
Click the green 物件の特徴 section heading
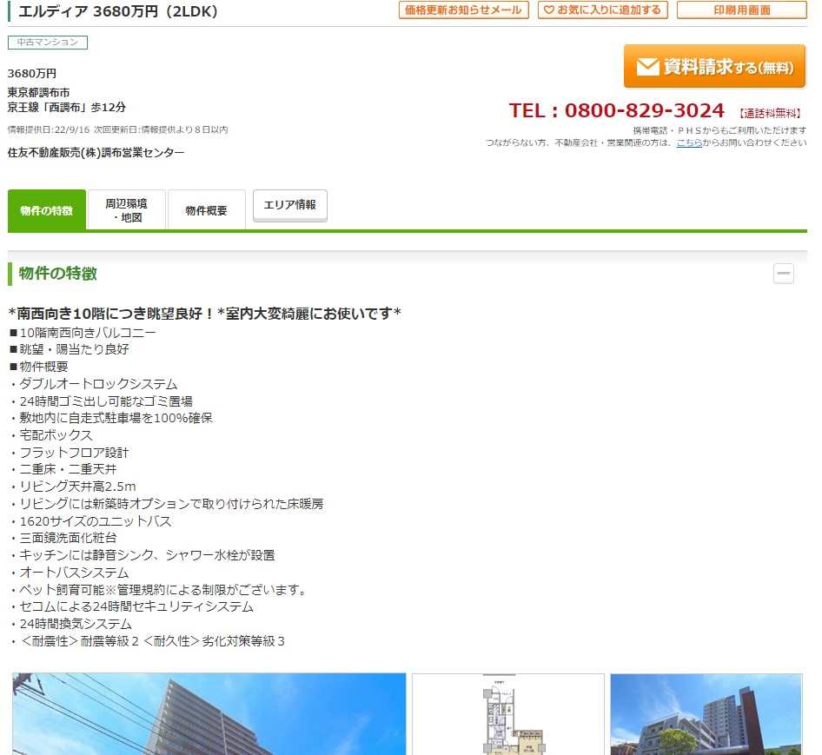tap(58, 274)
